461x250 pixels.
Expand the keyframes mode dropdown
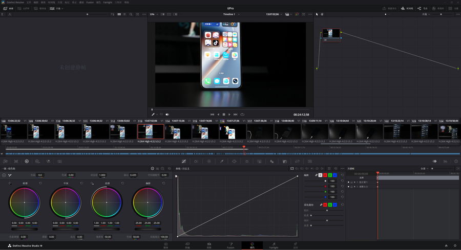tap(424, 168)
